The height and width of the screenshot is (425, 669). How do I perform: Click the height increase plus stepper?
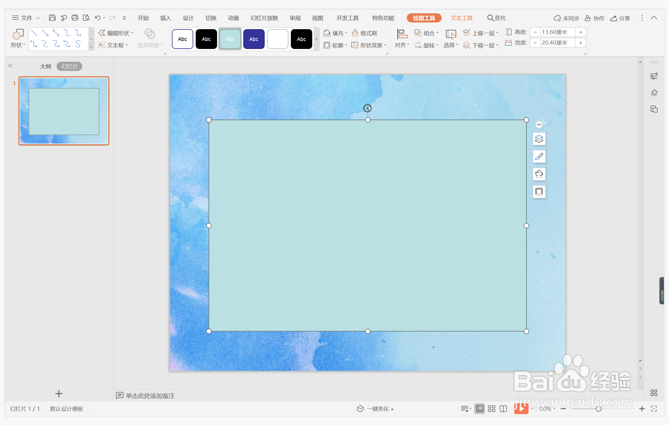pos(580,32)
